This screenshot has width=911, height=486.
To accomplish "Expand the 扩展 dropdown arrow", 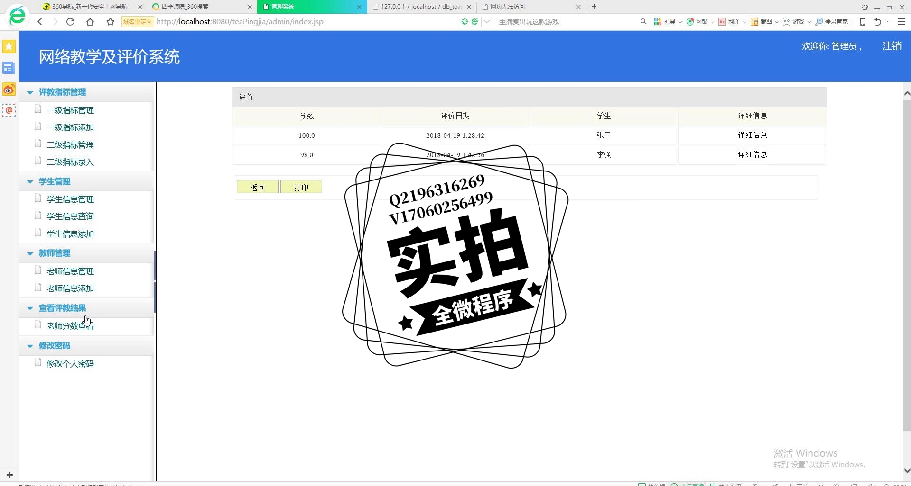I will point(680,22).
